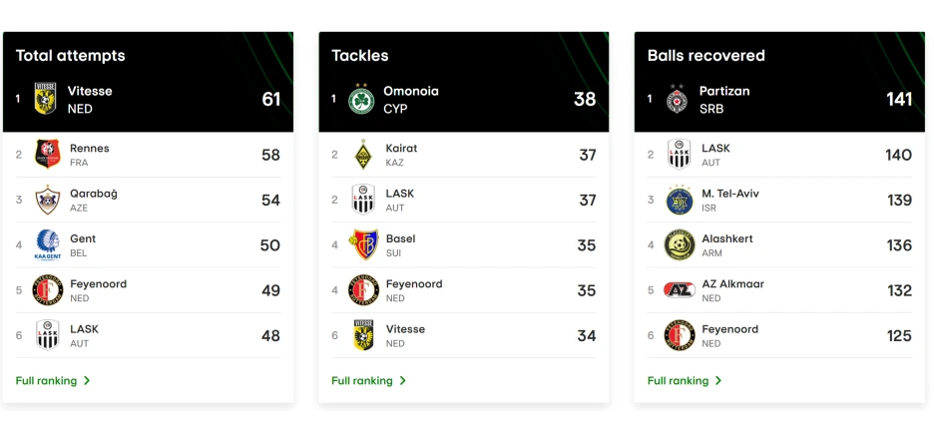Click the Rennes club logo
Image resolution: width=934 pixels, height=438 pixels.
pos(48,155)
